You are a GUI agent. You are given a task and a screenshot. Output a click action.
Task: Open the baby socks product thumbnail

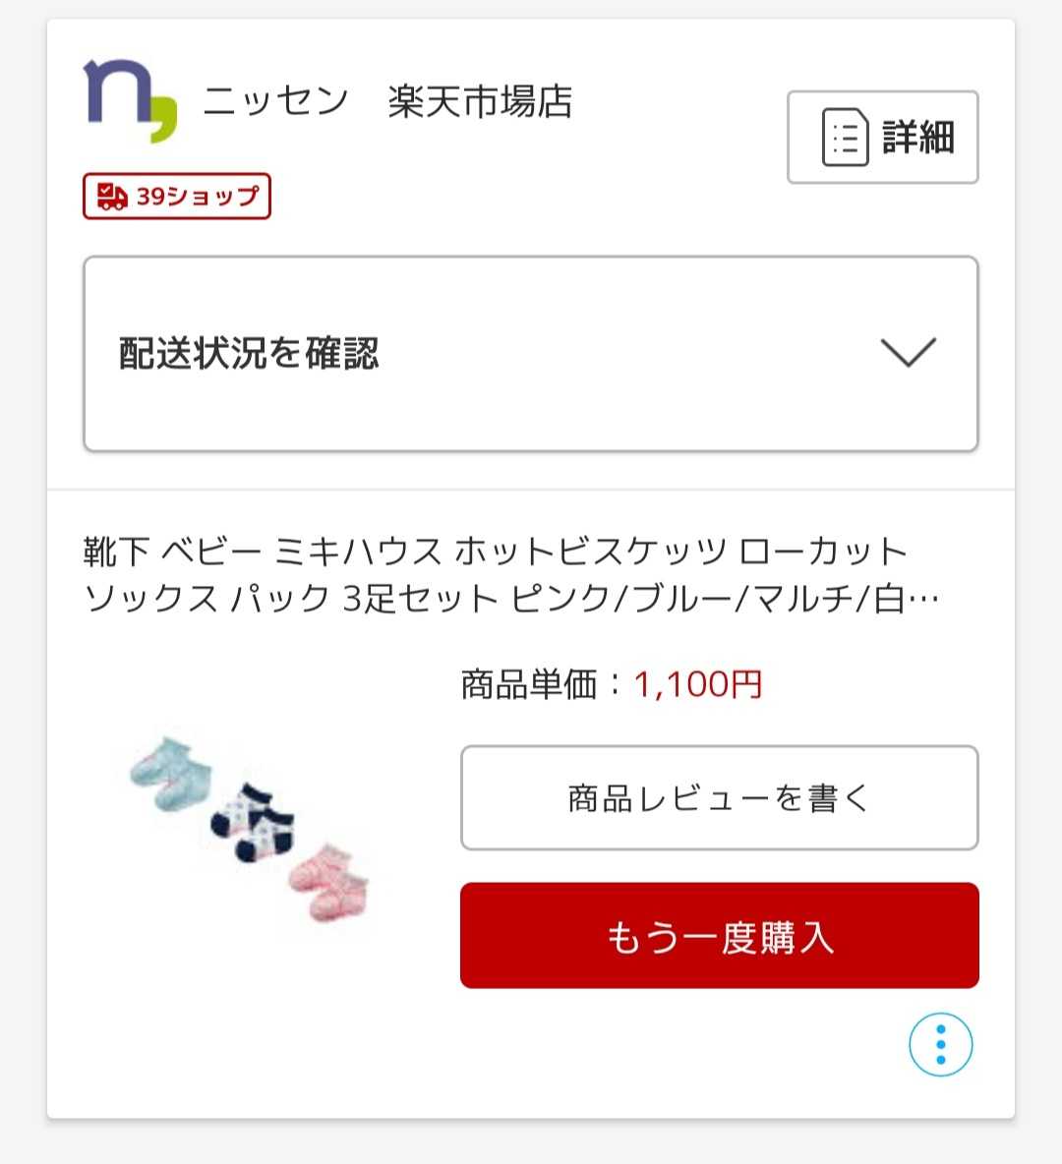249,828
